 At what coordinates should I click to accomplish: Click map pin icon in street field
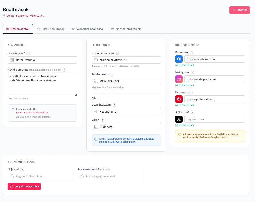96,112
